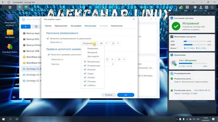The image size is (218, 122).
Task: Click the browser back arrow
Action: (3, 2)
